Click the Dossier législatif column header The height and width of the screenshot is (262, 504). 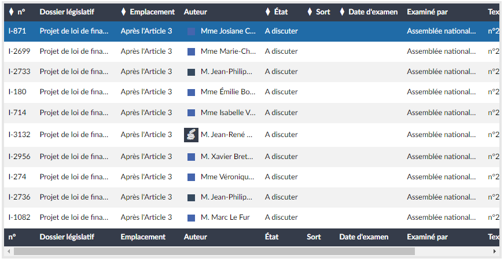point(67,12)
